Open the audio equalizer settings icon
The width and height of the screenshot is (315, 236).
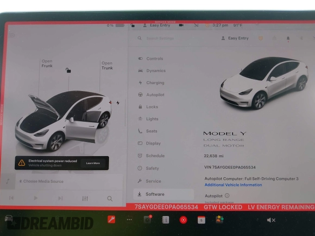click(85, 199)
